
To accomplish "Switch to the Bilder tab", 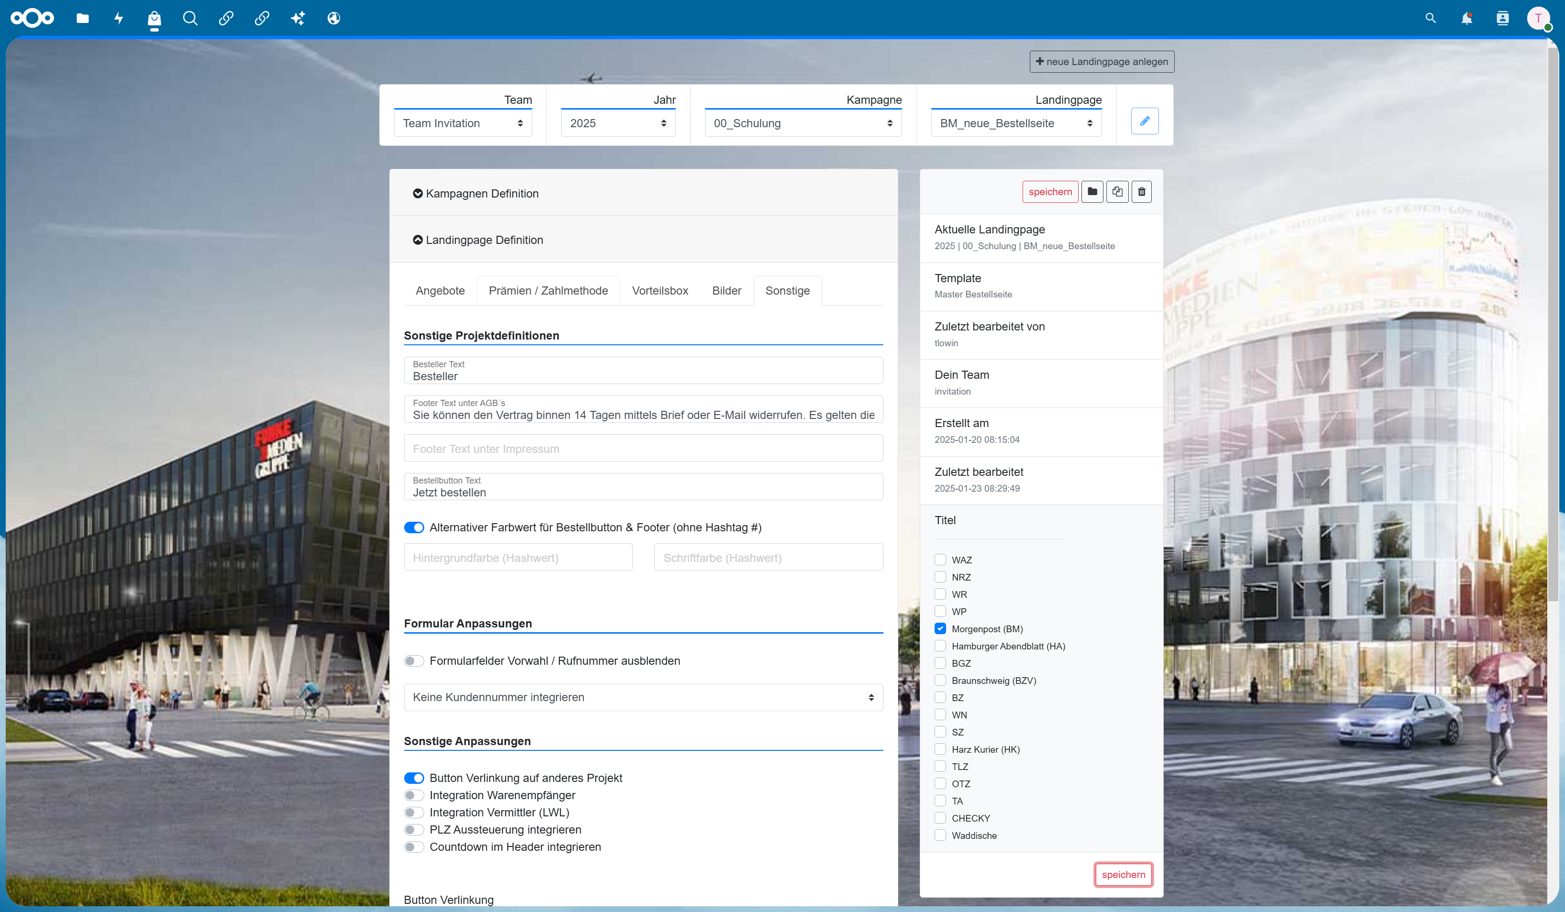I will [x=727, y=291].
